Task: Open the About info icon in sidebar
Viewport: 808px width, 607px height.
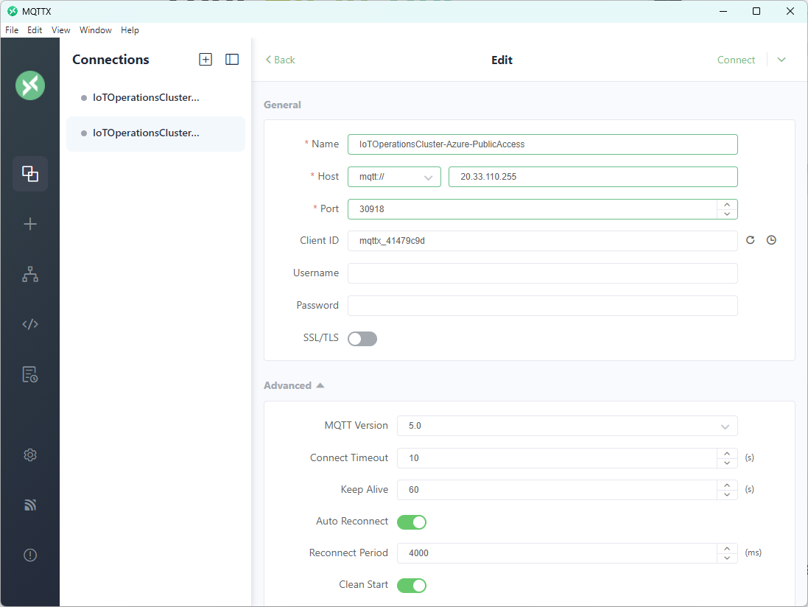Action: coord(30,555)
